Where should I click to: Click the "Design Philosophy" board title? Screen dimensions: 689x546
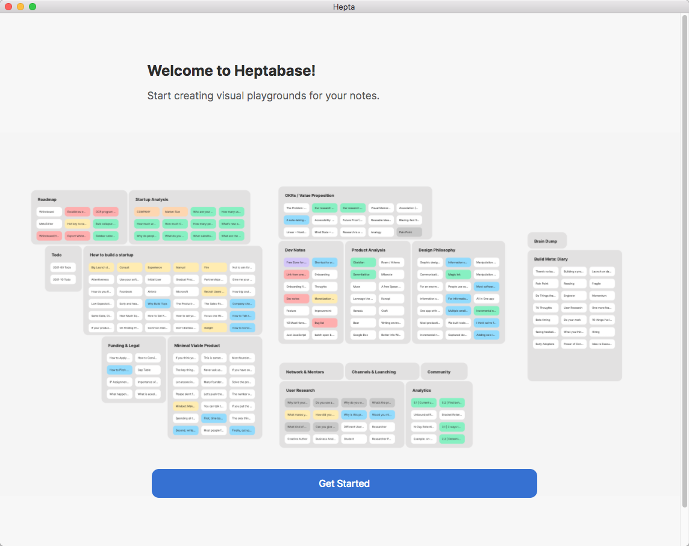437,250
